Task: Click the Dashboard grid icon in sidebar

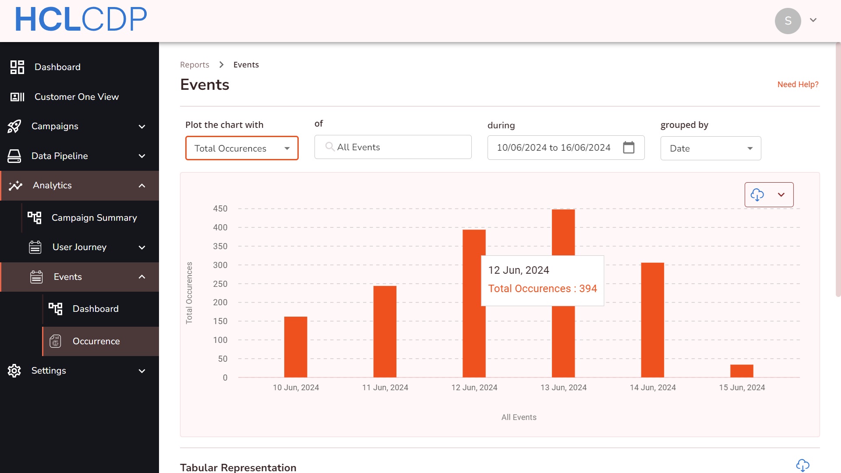Action: tap(17, 67)
